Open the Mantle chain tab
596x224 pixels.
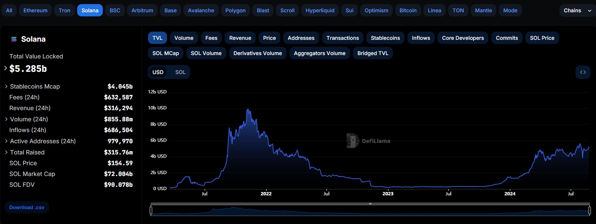[484, 10]
